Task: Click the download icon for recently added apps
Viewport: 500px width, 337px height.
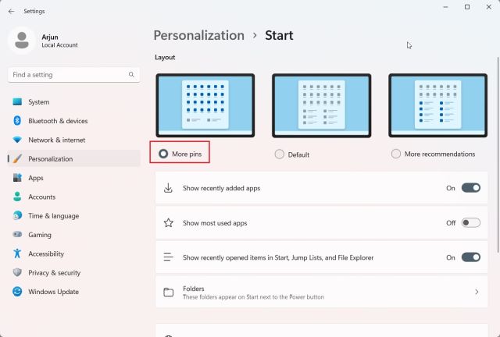Action: pyautogui.click(x=168, y=188)
